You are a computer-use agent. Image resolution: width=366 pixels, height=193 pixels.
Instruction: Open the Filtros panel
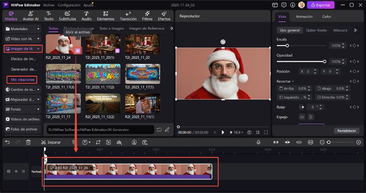pos(147,16)
